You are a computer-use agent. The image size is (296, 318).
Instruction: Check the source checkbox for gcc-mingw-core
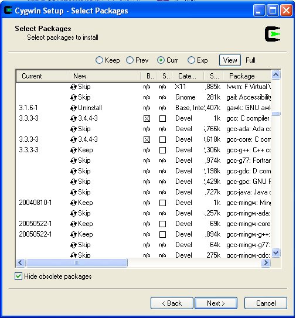tap(162, 224)
